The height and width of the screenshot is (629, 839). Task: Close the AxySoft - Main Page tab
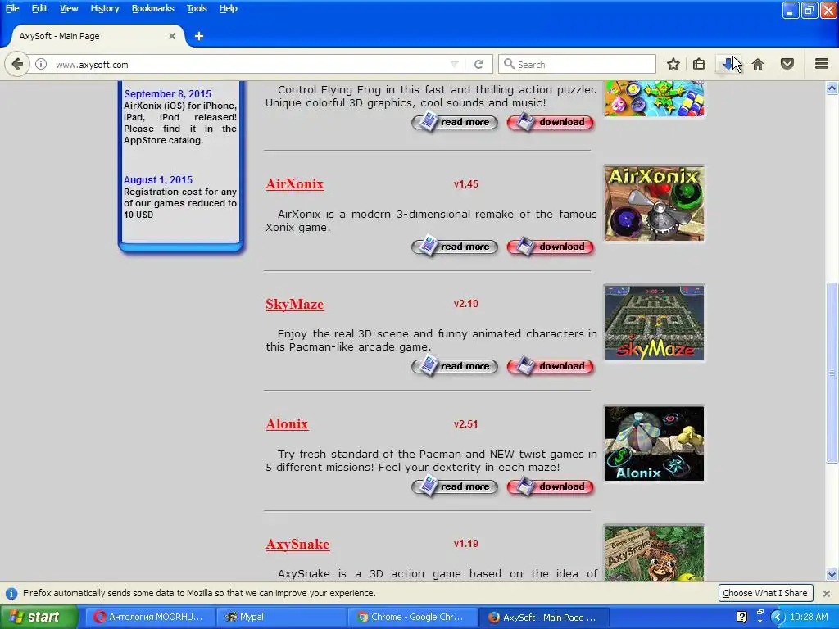click(172, 36)
